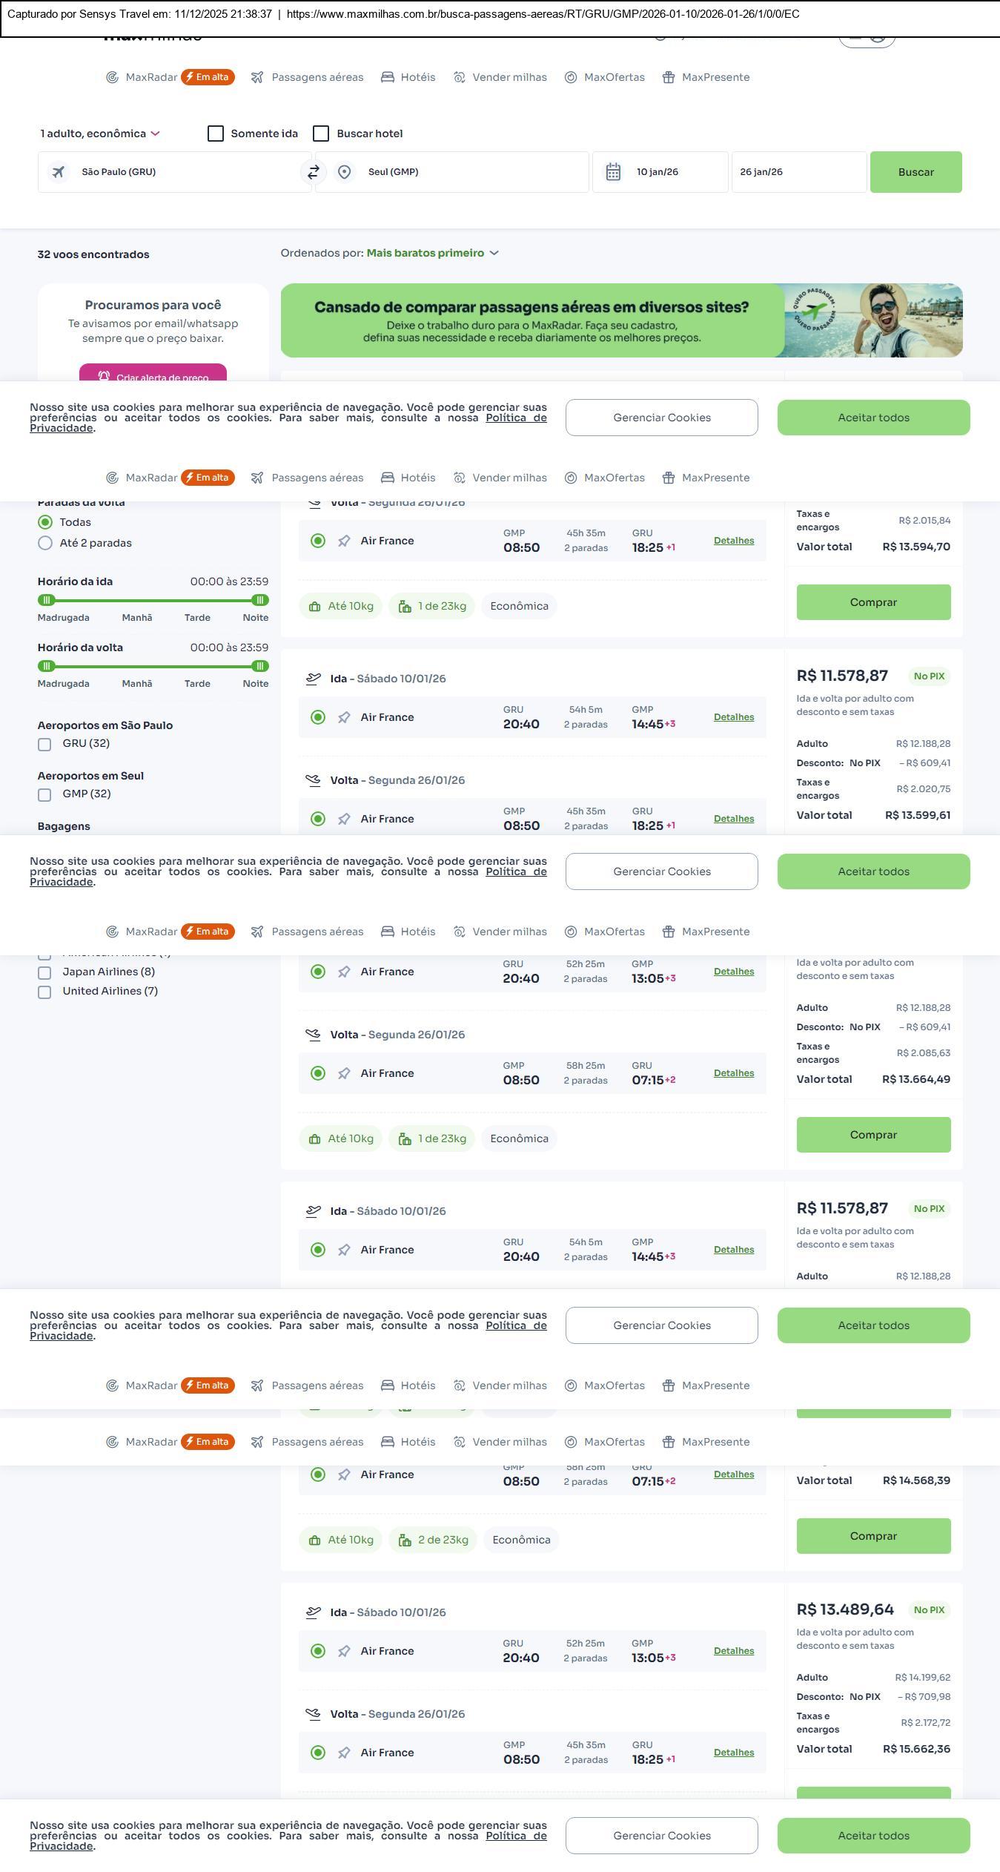Screen dimensions: 1000x1872
Task: Expand the '1 adulto, econômica' passenger dropdown
Action: pyautogui.click(x=100, y=134)
